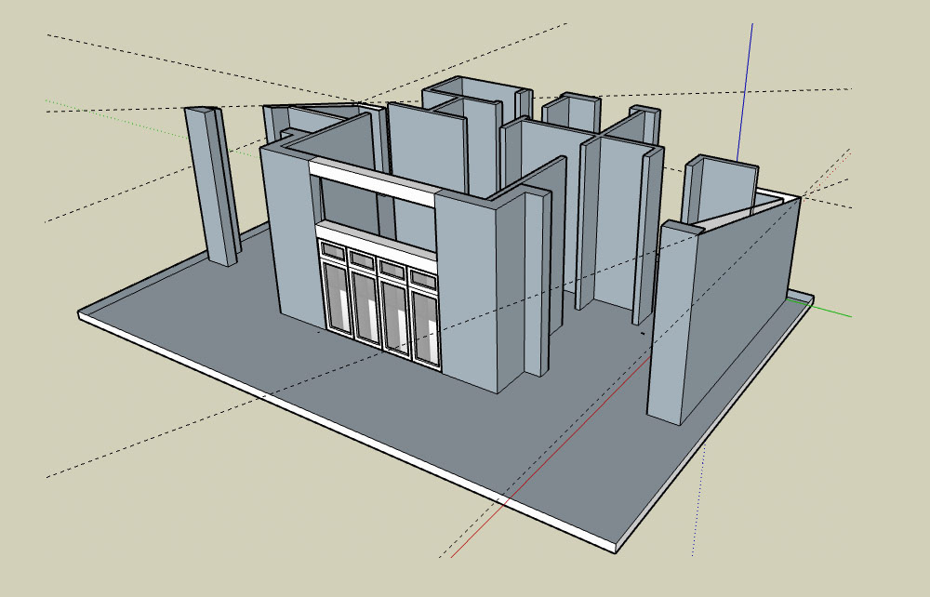Click the solid red axis line
The height and width of the screenshot is (597, 930).
point(551,457)
